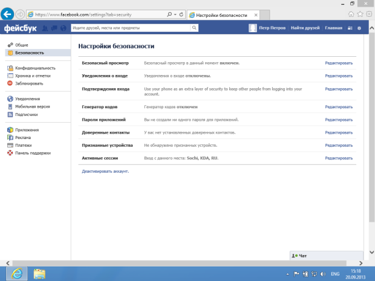Refresh the page using the reload icon
This screenshot has width=375, height=281.
(x=181, y=15)
